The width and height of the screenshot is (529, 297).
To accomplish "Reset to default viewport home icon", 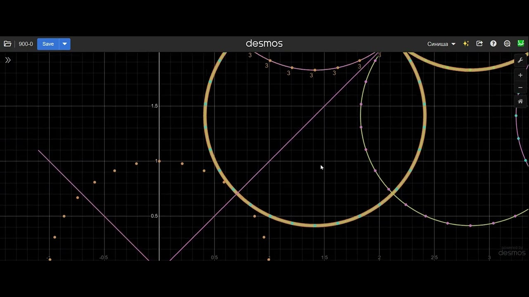I will [x=520, y=101].
